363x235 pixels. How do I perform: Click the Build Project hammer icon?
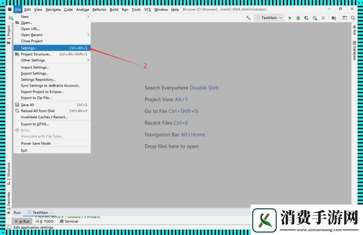tap(248, 18)
